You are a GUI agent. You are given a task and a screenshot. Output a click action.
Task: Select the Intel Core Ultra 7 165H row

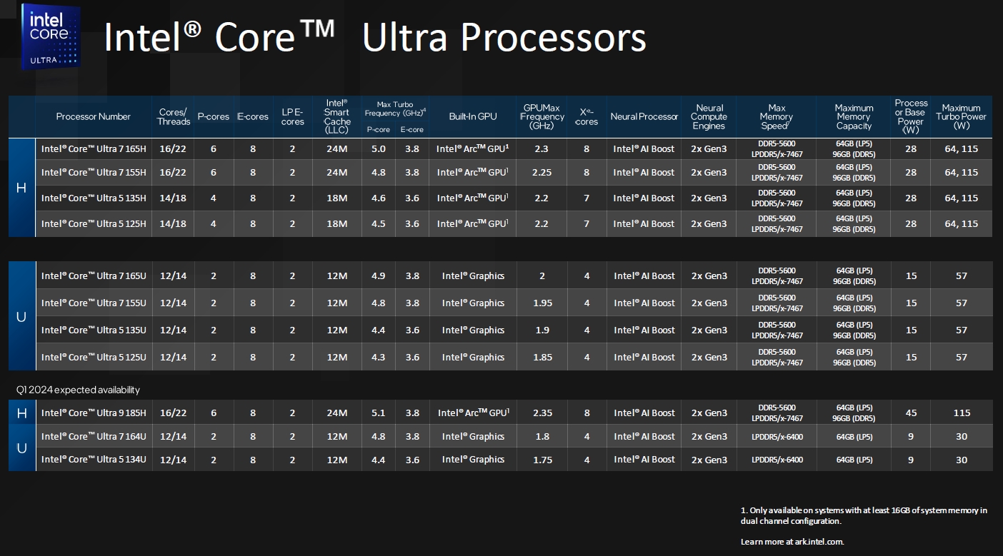pyautogui.click(x=94, y=149)
